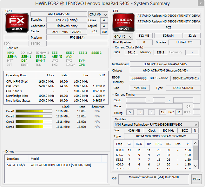The height and width of the screenshot is (187, 205).
Task: Click the Core0 usage bar
Action: [34, 111]
